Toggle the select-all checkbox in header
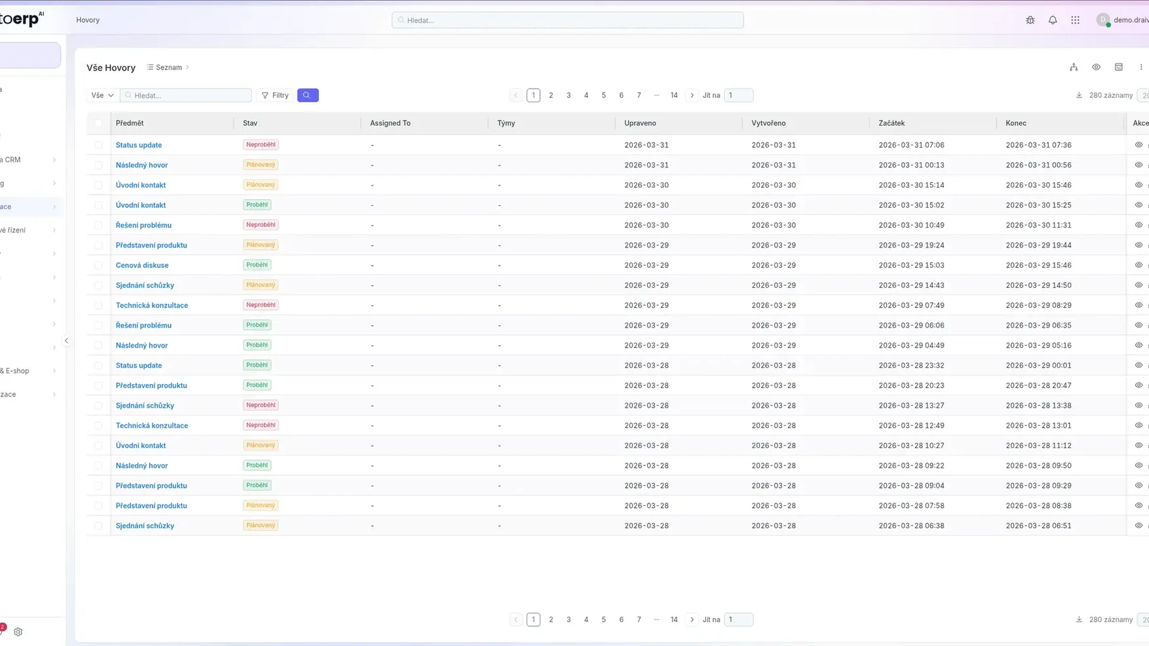Image resolution: width=1149 pixels, height=646 pixels. (98, 123)
